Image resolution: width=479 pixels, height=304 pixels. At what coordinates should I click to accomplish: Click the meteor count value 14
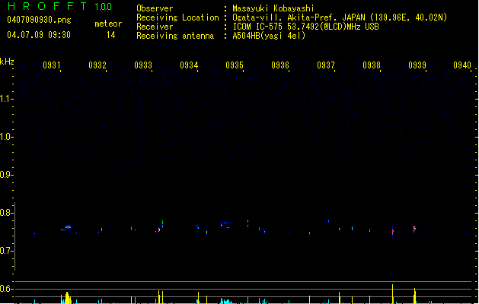click(x=111, y=35)
